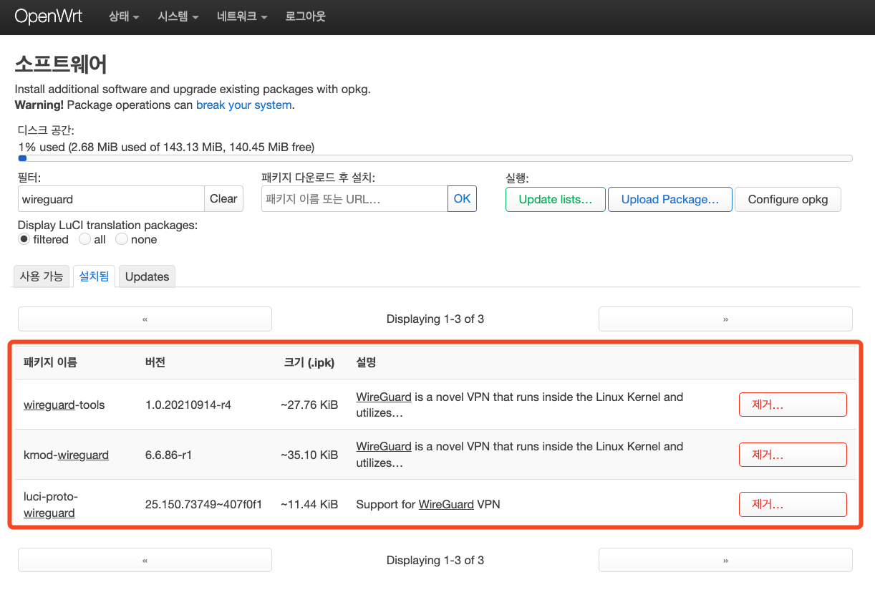The width and height of the screenshot is (875, 595).
Task: Remove the kmod-wireguard package
Action: coord(793,455)
